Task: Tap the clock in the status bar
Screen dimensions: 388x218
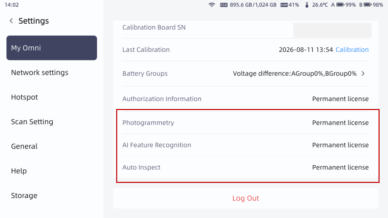Action: [x=11, y=5]
